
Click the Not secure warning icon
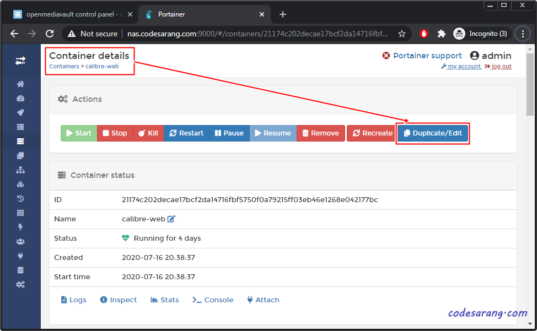point(71,34)
